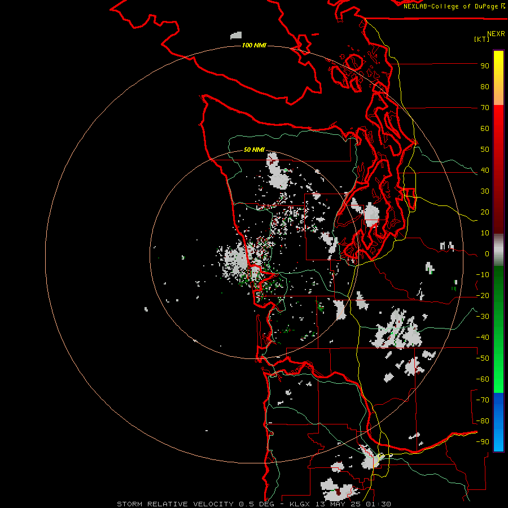
Task: Click the NEXR label at top right
Action: coord(496,34)
